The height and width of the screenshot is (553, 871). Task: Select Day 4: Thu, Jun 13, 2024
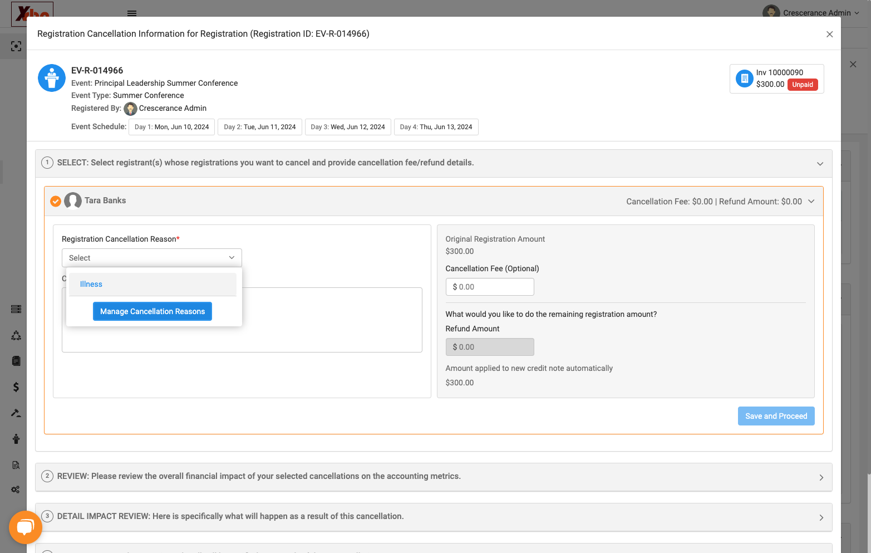click(x=436, y=127)
